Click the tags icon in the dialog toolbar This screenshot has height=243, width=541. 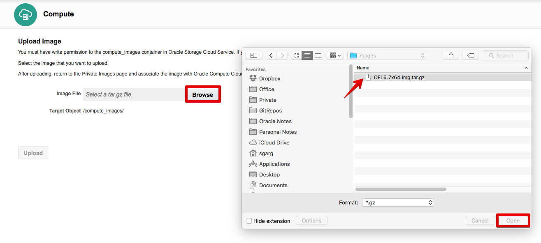click(470, 55)
